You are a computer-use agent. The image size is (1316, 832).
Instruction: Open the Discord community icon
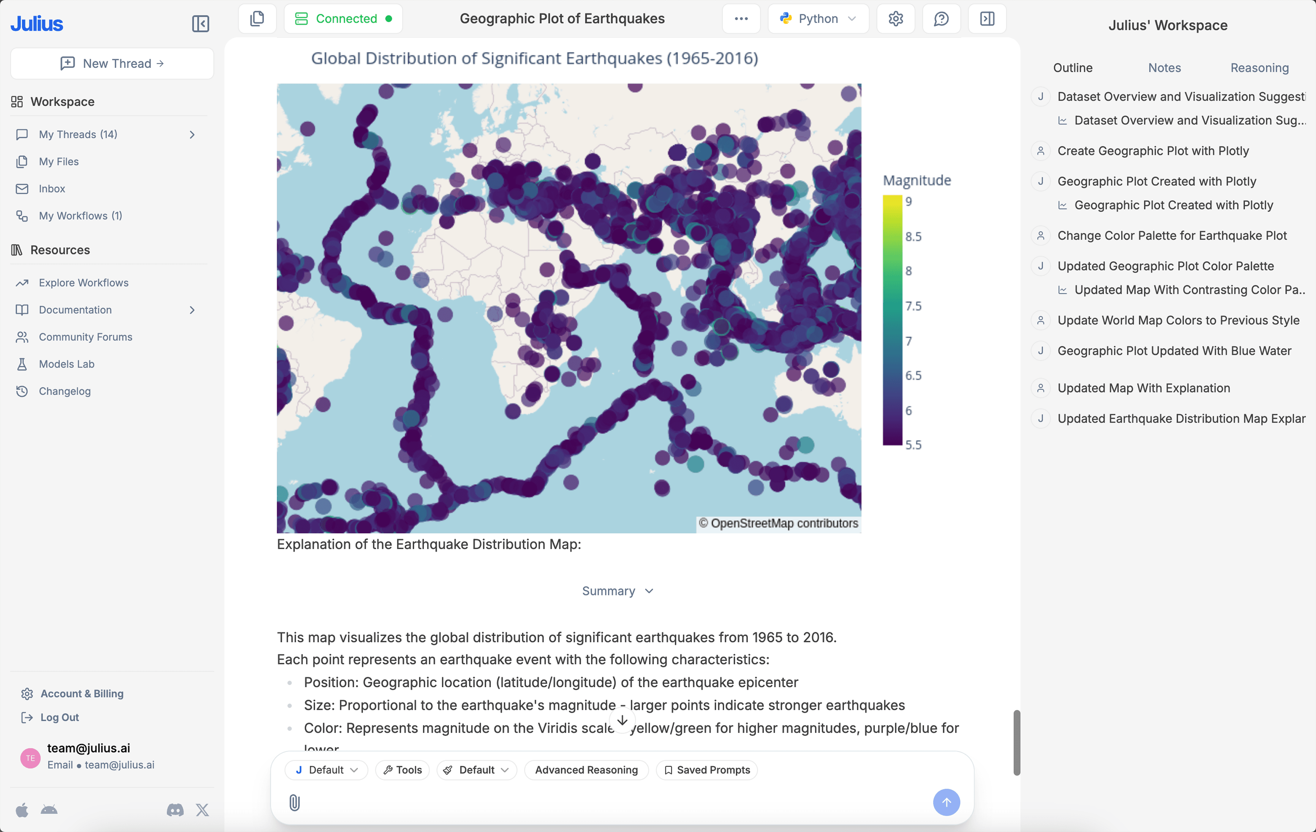(x=175, y=810)
